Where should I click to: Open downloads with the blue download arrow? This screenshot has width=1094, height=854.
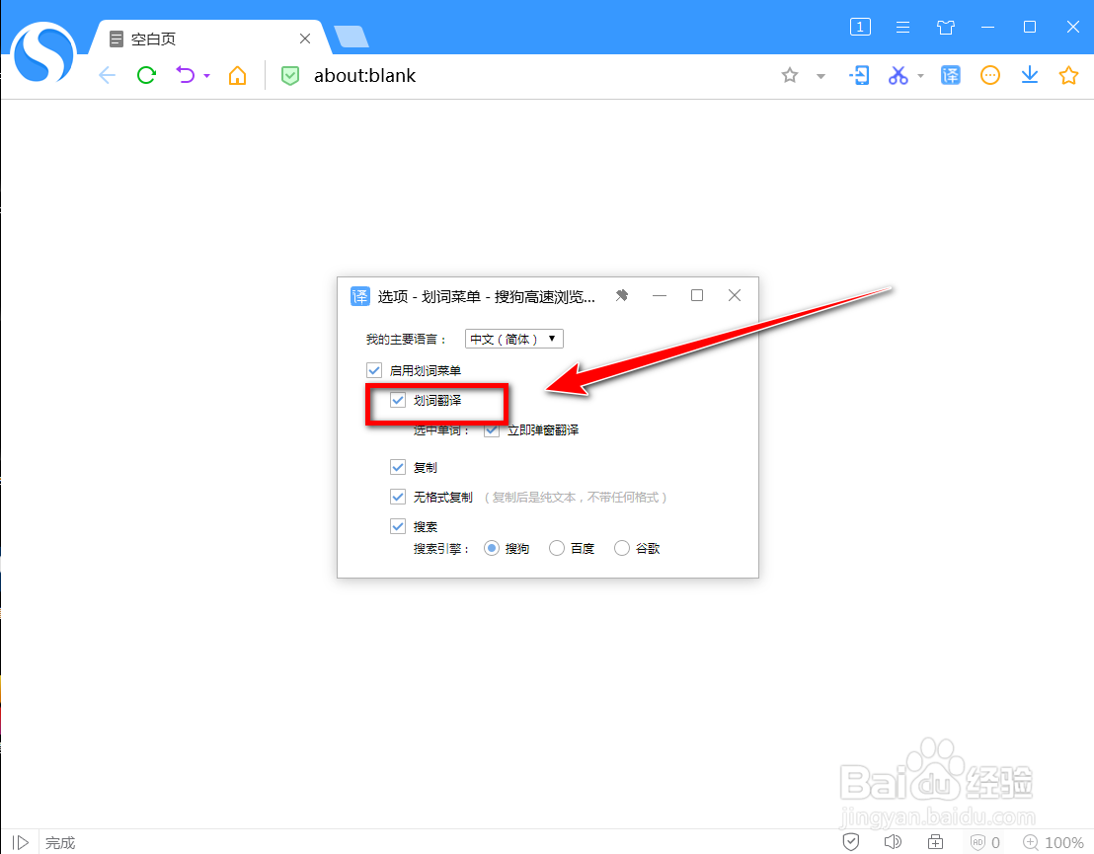click(1029, 75)
